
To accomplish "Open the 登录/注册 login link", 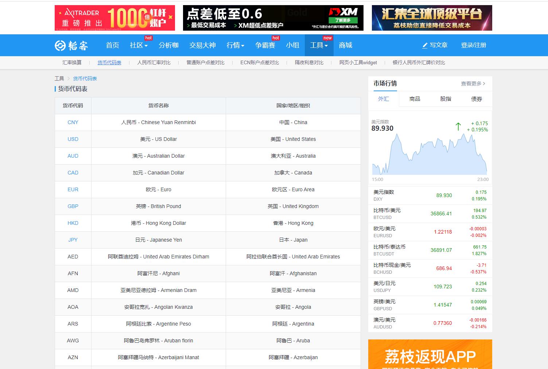I will point(473,45).
